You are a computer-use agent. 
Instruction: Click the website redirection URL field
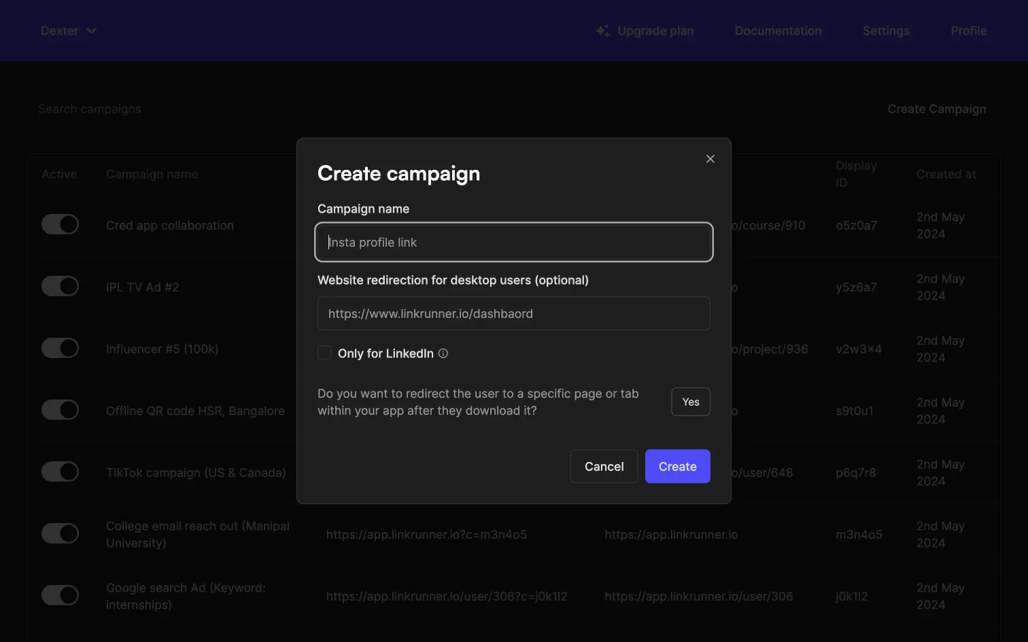coord(513,314)
